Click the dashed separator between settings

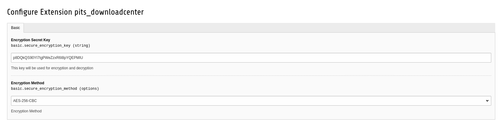[251, 75]
